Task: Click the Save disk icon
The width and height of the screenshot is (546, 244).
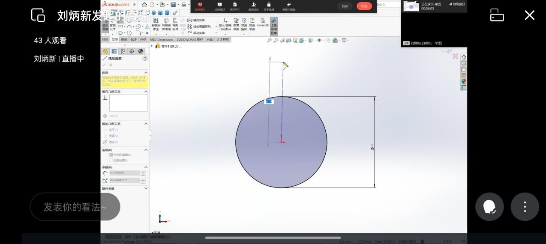Action: point(173,5)
